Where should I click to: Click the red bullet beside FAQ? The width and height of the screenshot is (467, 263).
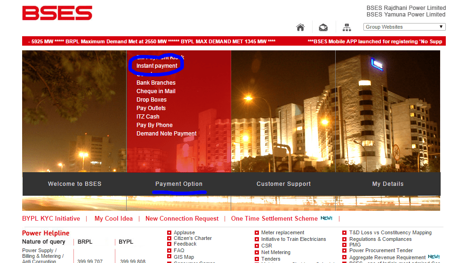[169, 250]
